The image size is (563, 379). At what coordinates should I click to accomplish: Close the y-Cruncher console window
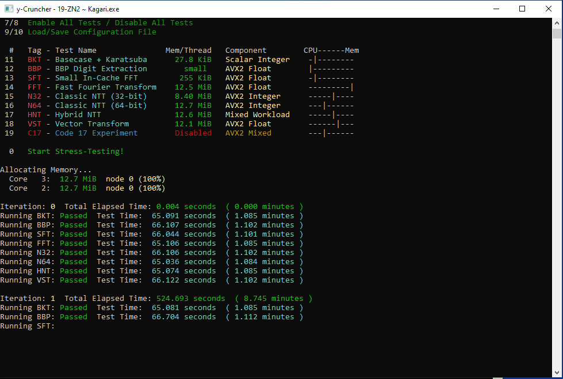548,9
